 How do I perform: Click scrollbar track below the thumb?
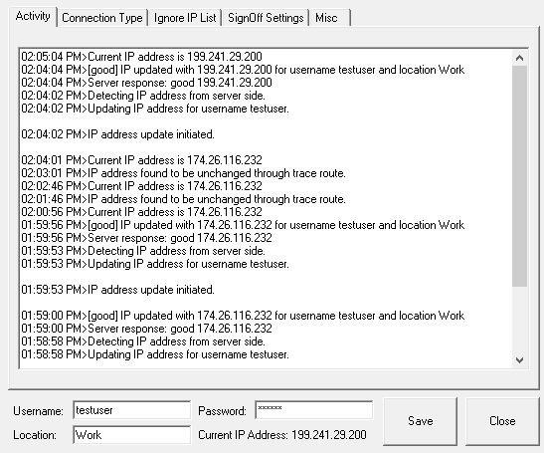tap(519, 320)
